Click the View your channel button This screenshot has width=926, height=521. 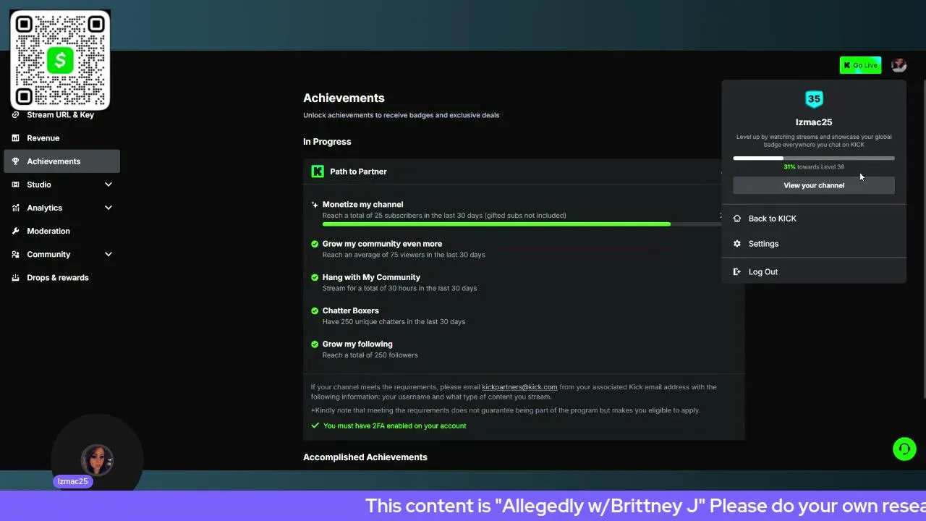[x=814, y=185]
